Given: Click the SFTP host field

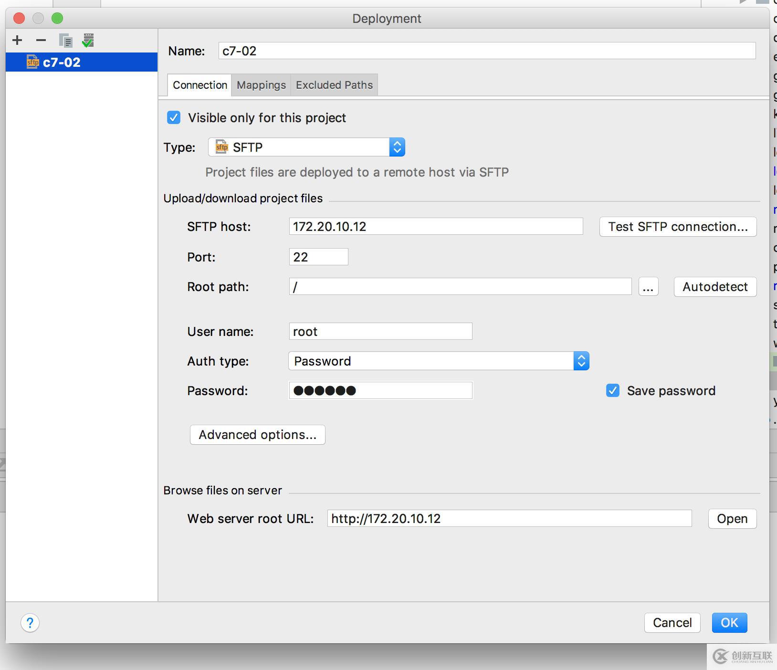Looking at the screenshot, I should pos(436,226).
